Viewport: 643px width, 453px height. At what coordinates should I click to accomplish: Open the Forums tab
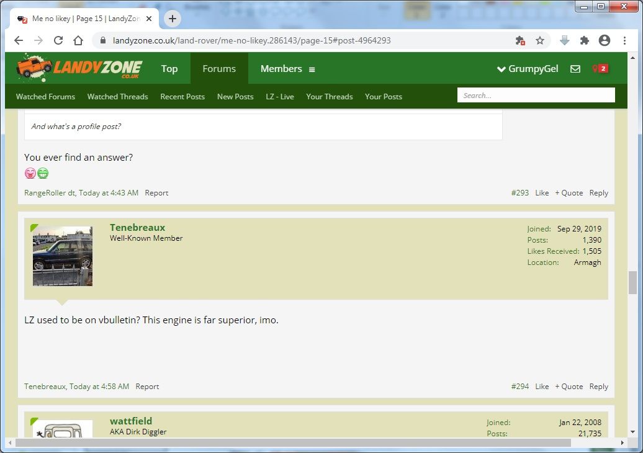(219, 68)
